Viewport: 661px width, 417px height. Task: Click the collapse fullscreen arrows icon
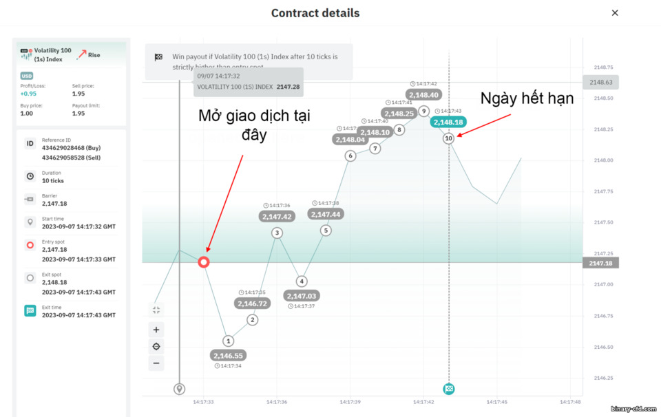point(156,310)
